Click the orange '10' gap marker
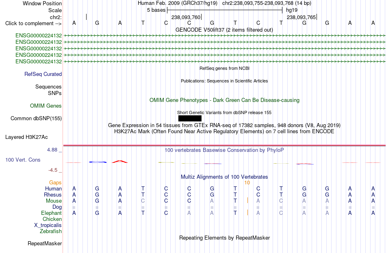This screenshot has height=253, width=386. (247, 183)
